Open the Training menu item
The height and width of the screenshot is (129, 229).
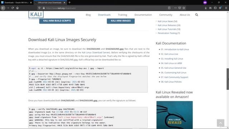(x=122, y=15)
